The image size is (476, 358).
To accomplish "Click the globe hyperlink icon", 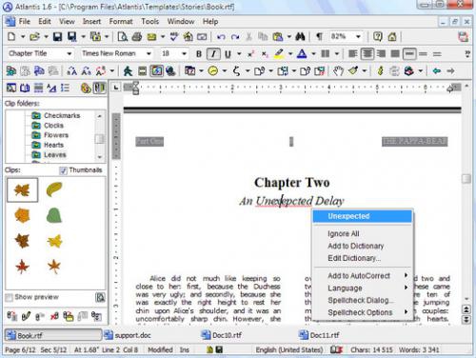I will 170,70.
